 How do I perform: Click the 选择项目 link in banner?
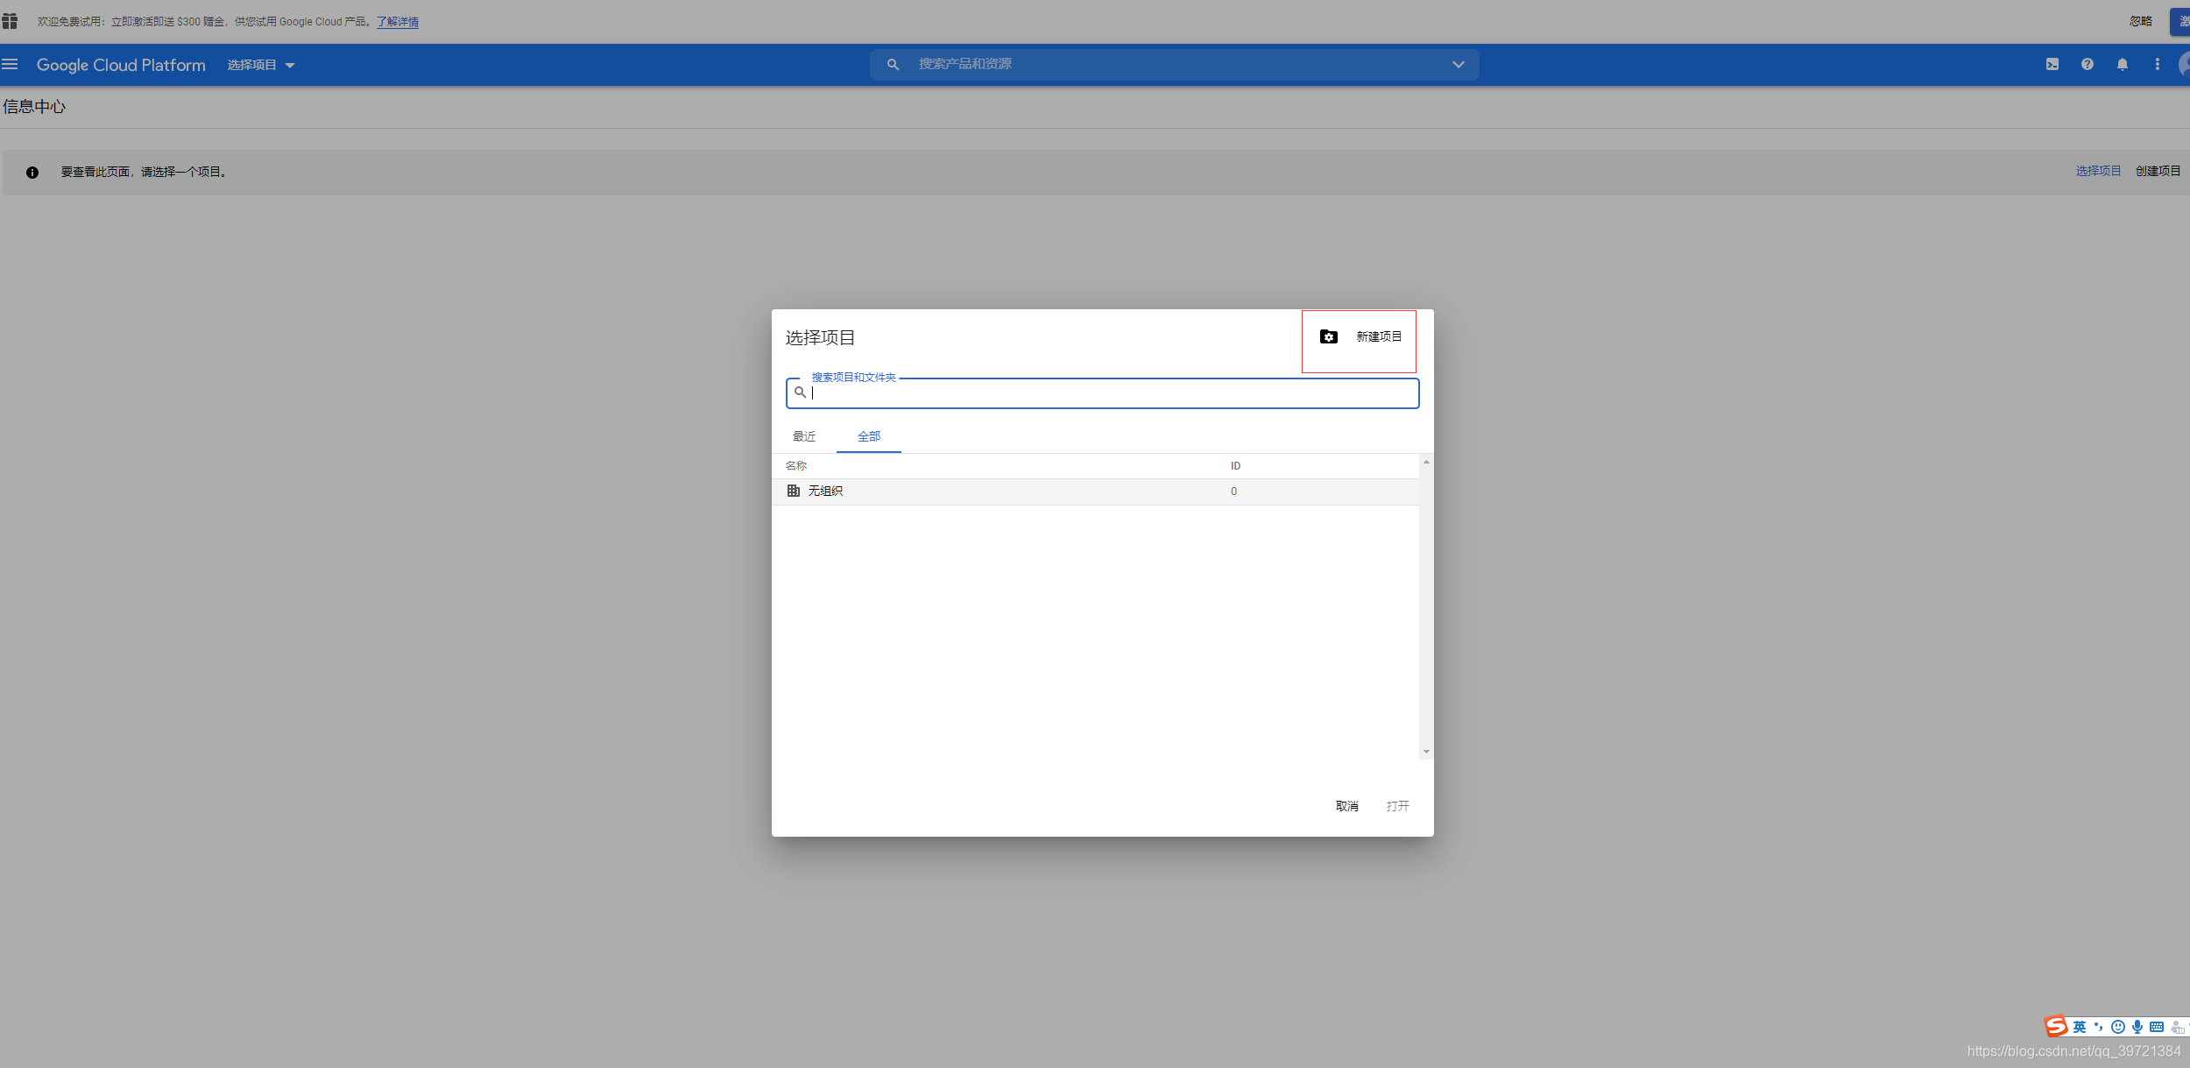pyautogui.click(x=2098, y=171)
